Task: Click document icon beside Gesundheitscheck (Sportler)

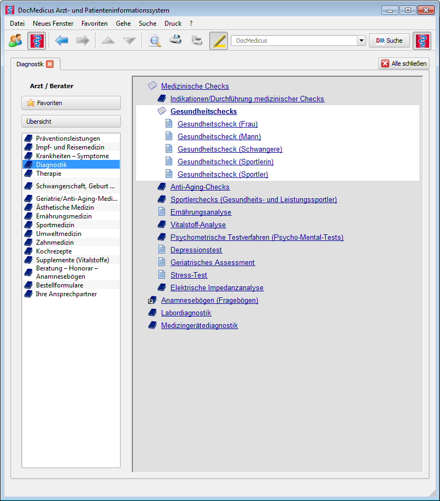Action: point(169,174)
